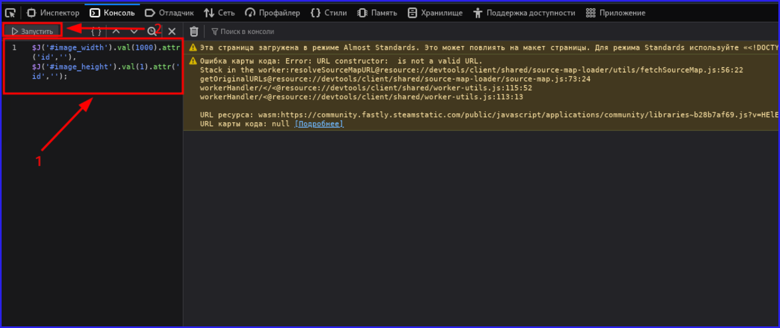Close the multi-line editor pane
The image size is (780, 328).
172,31
